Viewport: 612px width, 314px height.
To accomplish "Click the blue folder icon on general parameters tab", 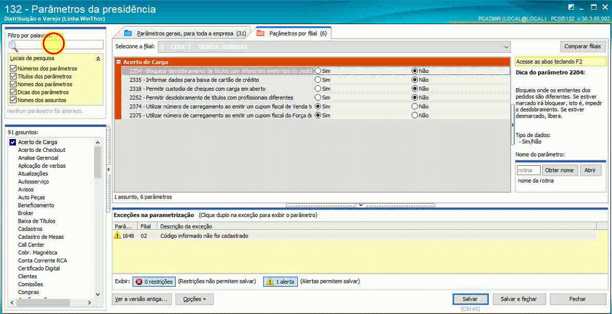I will 128,33.
